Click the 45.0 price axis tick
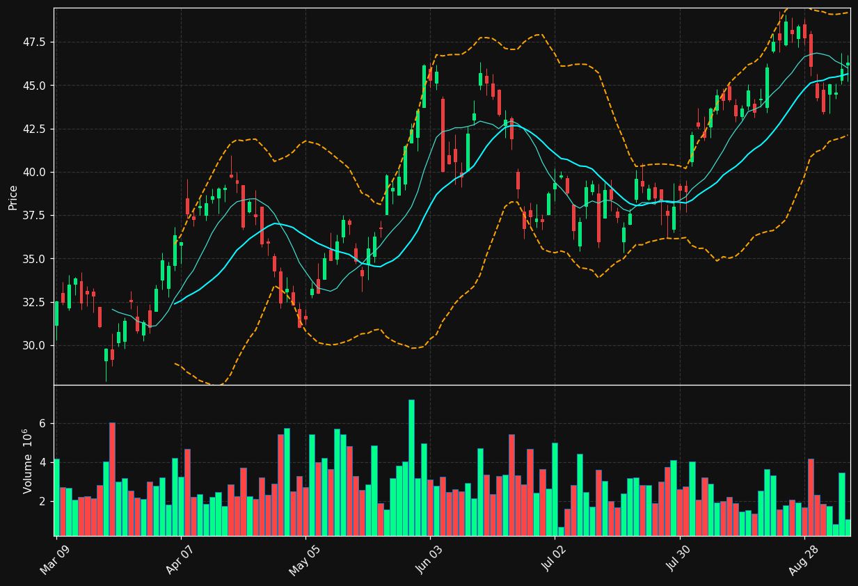Image resolution: width=858 pixels, height=586 pixels. (x=34, y=86)
